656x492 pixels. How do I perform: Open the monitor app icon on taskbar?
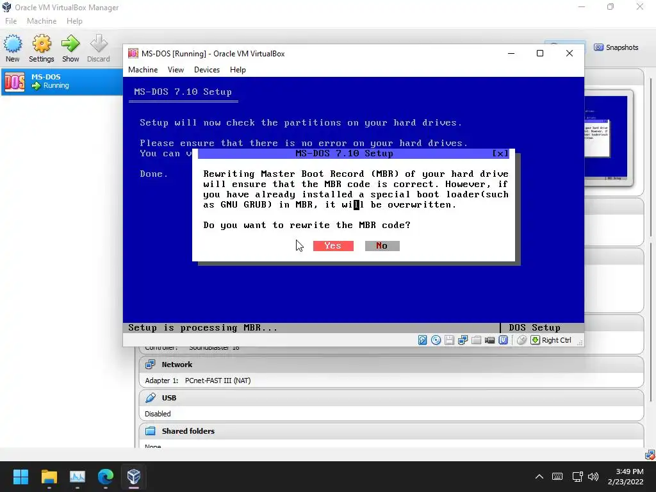[x=78, y=477]
